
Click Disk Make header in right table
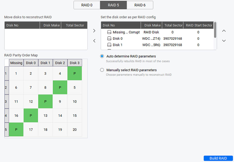coord(152,25)
